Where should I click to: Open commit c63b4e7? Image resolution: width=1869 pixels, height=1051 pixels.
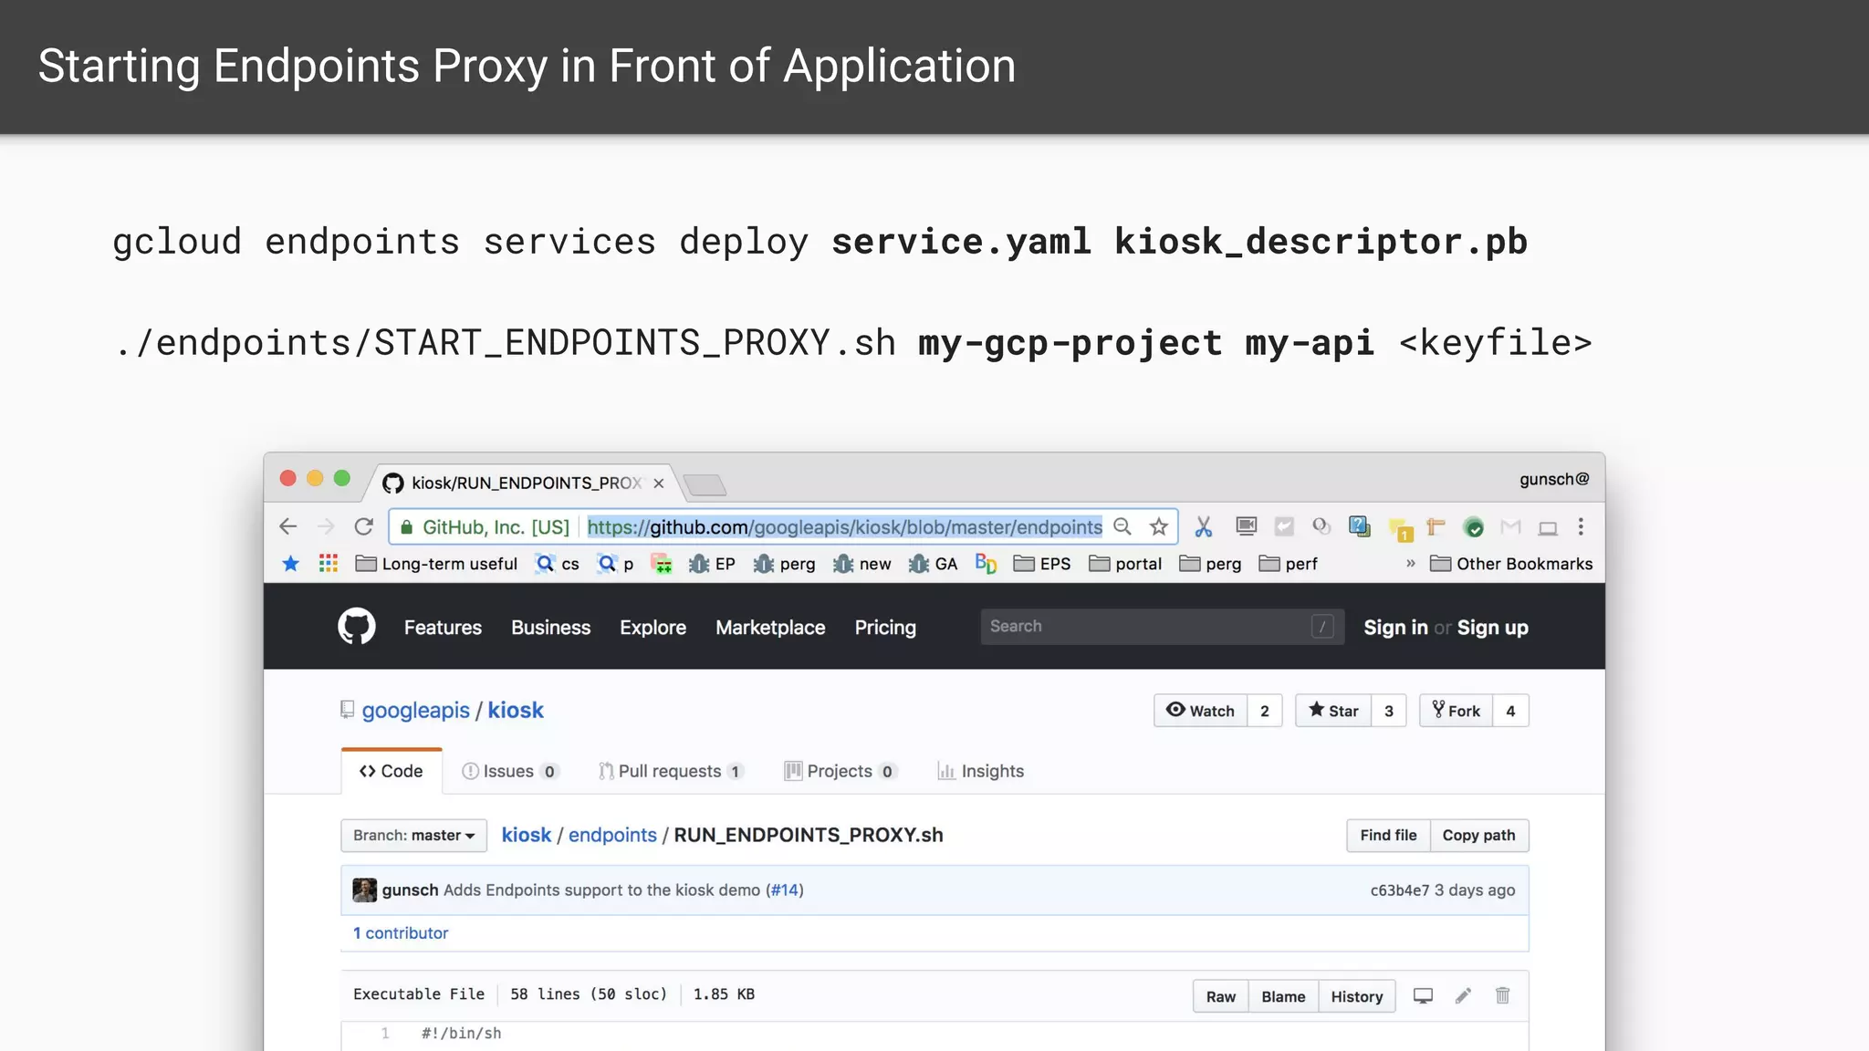tap(1400, 890)
